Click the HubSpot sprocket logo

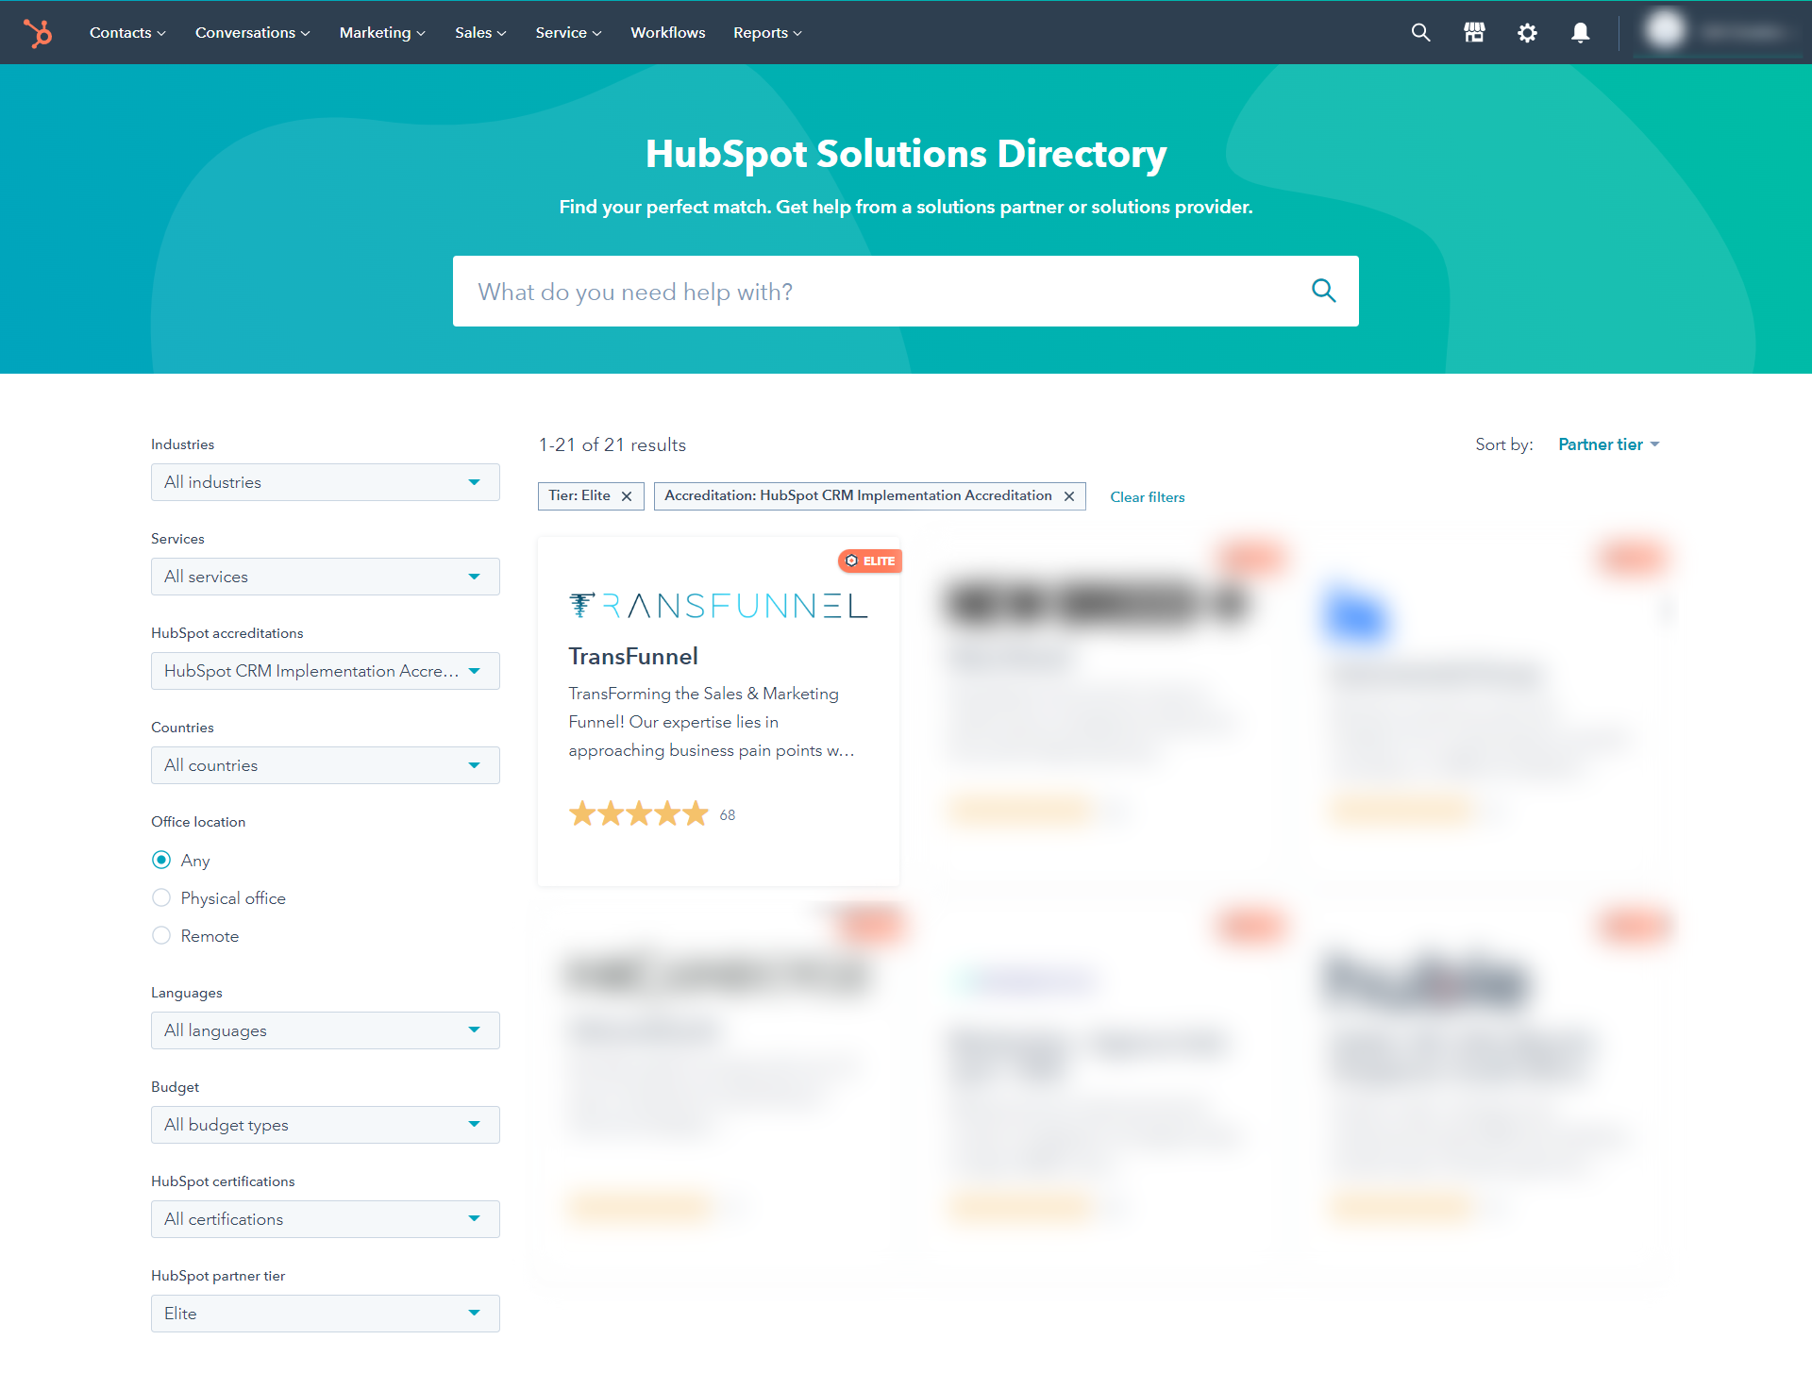tap(38, 33)
